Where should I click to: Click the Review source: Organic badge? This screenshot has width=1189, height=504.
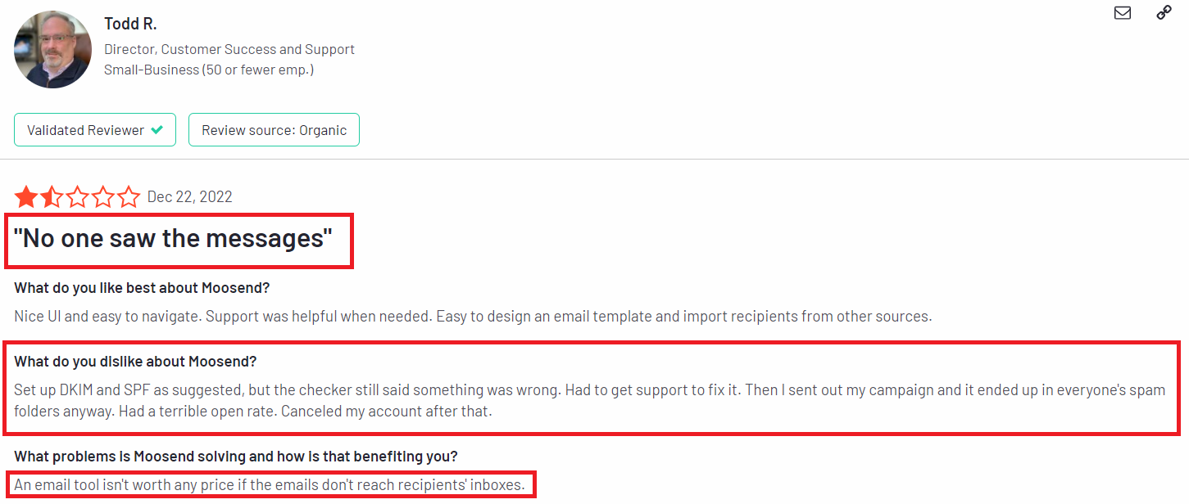click(274, 130)
